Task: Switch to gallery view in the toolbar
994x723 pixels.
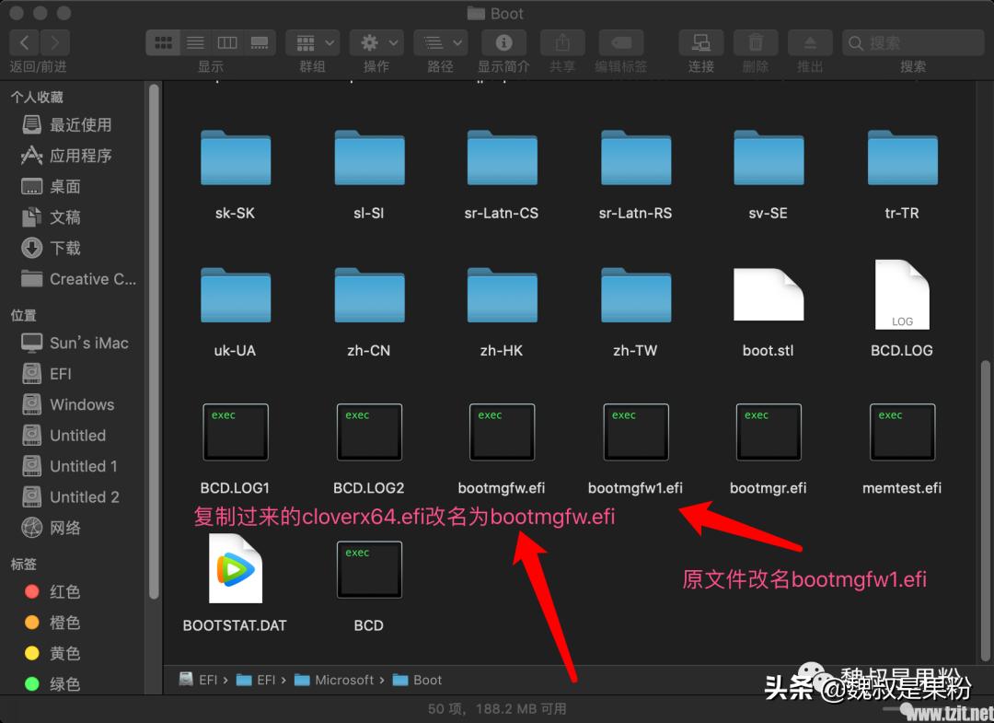Action: (259, 42)
